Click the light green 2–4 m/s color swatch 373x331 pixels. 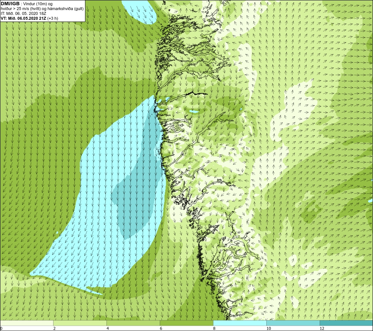click(x=80, y=323)
